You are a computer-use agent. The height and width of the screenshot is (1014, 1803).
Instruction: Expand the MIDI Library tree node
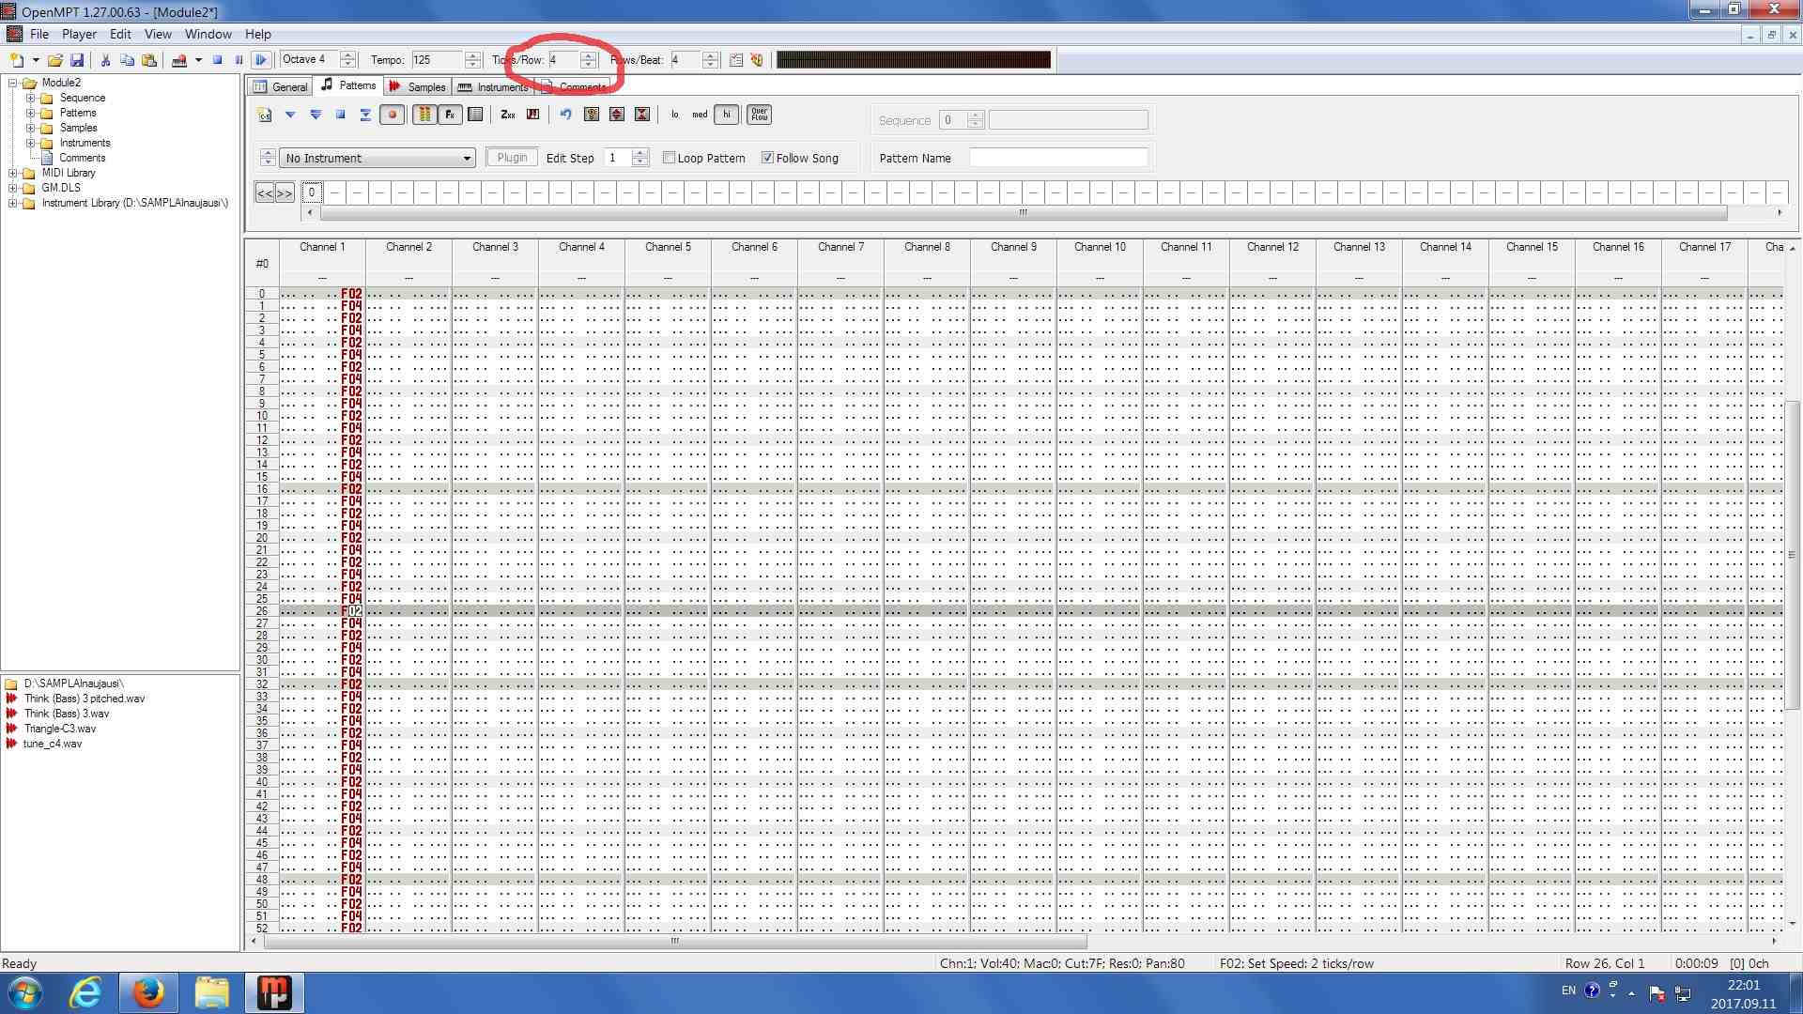coord(12,173)
